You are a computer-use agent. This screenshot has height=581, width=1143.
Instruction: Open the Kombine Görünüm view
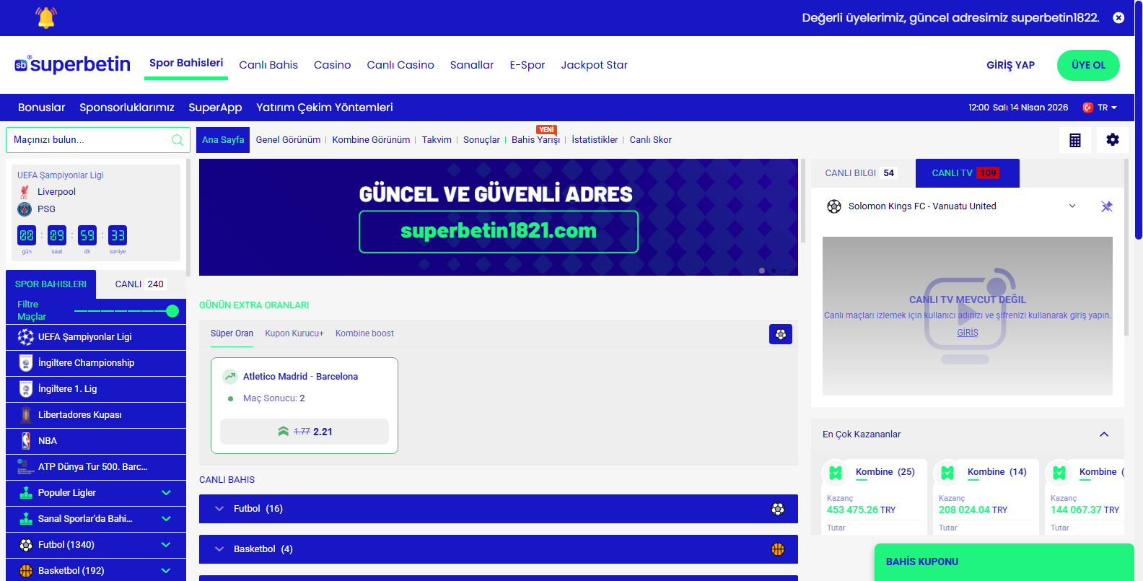pyautogui.click(x=371, y=140)
